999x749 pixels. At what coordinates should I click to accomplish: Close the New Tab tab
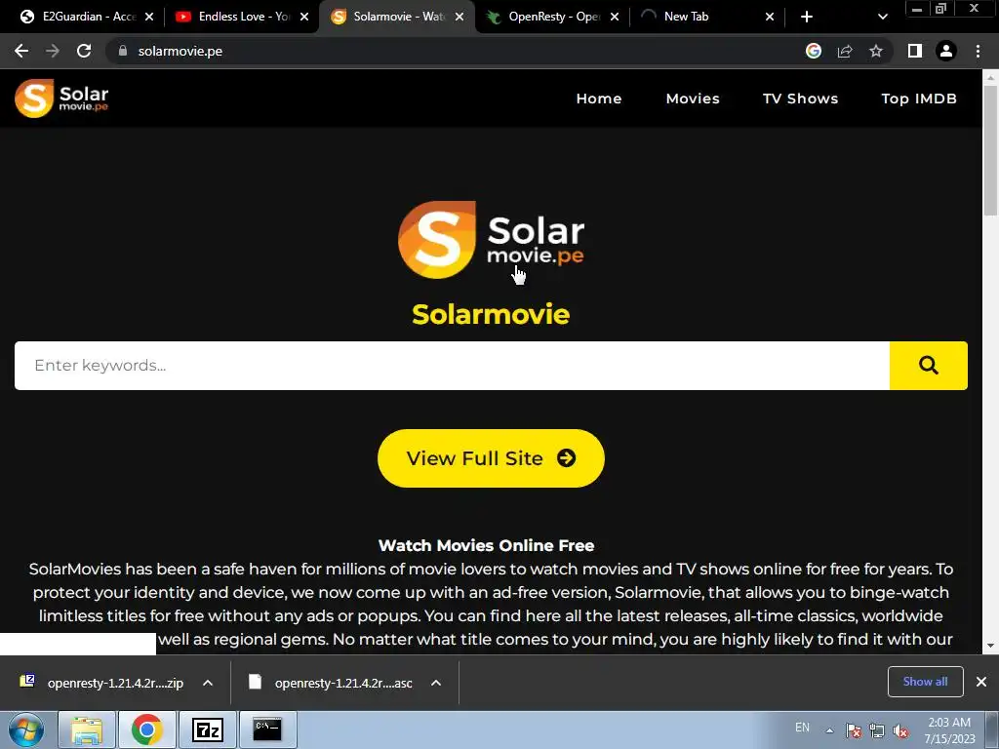[770, 17]
